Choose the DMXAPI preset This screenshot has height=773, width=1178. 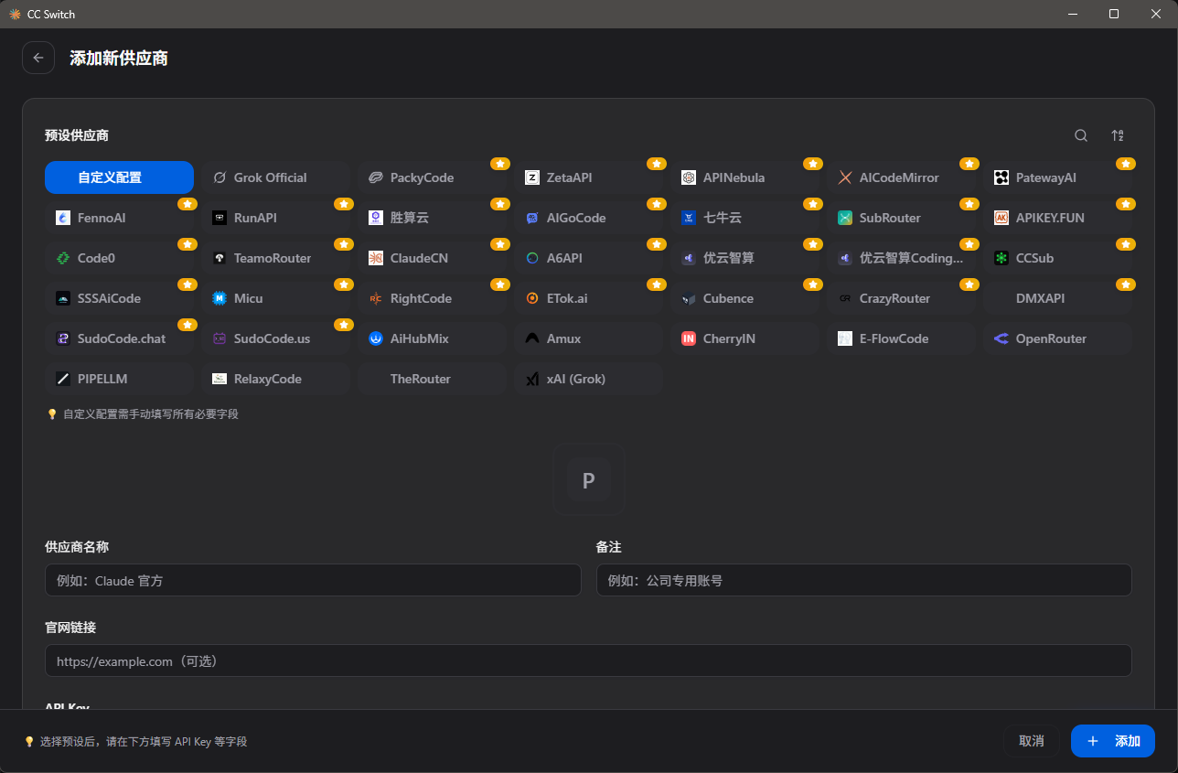(1057, 298)
